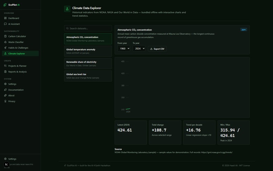The image size is (273, 171).
Task: Click the Projects & Planner list icon
Action: (5, 66)
